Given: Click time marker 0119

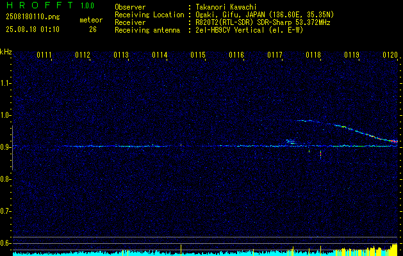Looking at the screenshot, I should click(x=352, y=55).
